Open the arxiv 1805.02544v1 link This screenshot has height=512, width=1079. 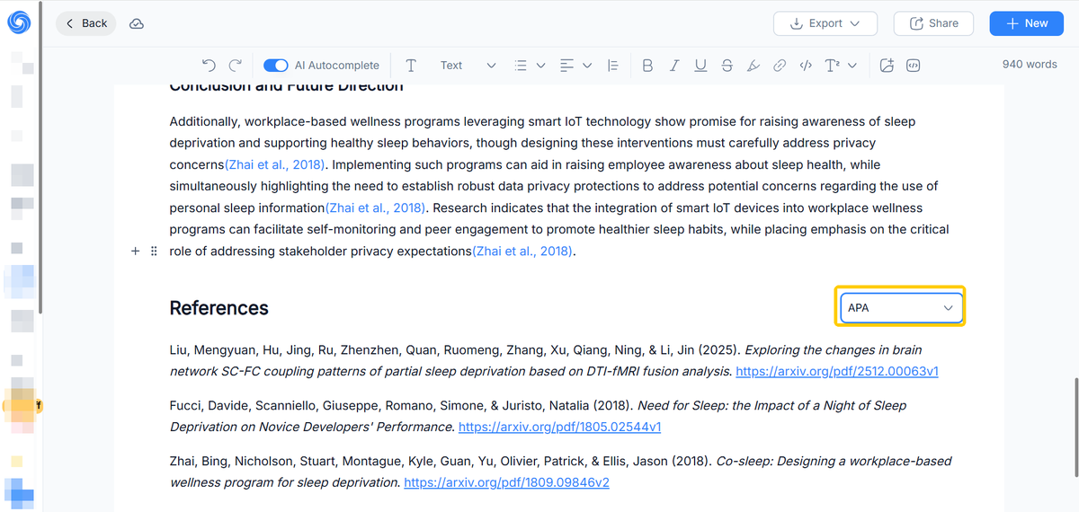(559, 427)
